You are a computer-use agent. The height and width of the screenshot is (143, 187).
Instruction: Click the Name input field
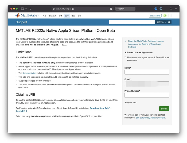147,72
